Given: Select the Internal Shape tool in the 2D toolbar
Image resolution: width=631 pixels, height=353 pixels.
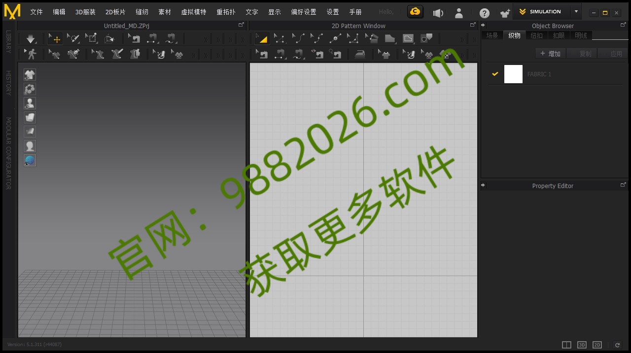Looking at the screenshot, I should (408, 39).
